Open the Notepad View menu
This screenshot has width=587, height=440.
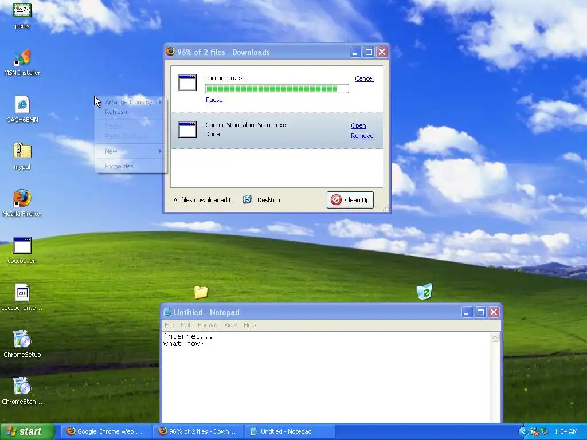pos(230,325)
